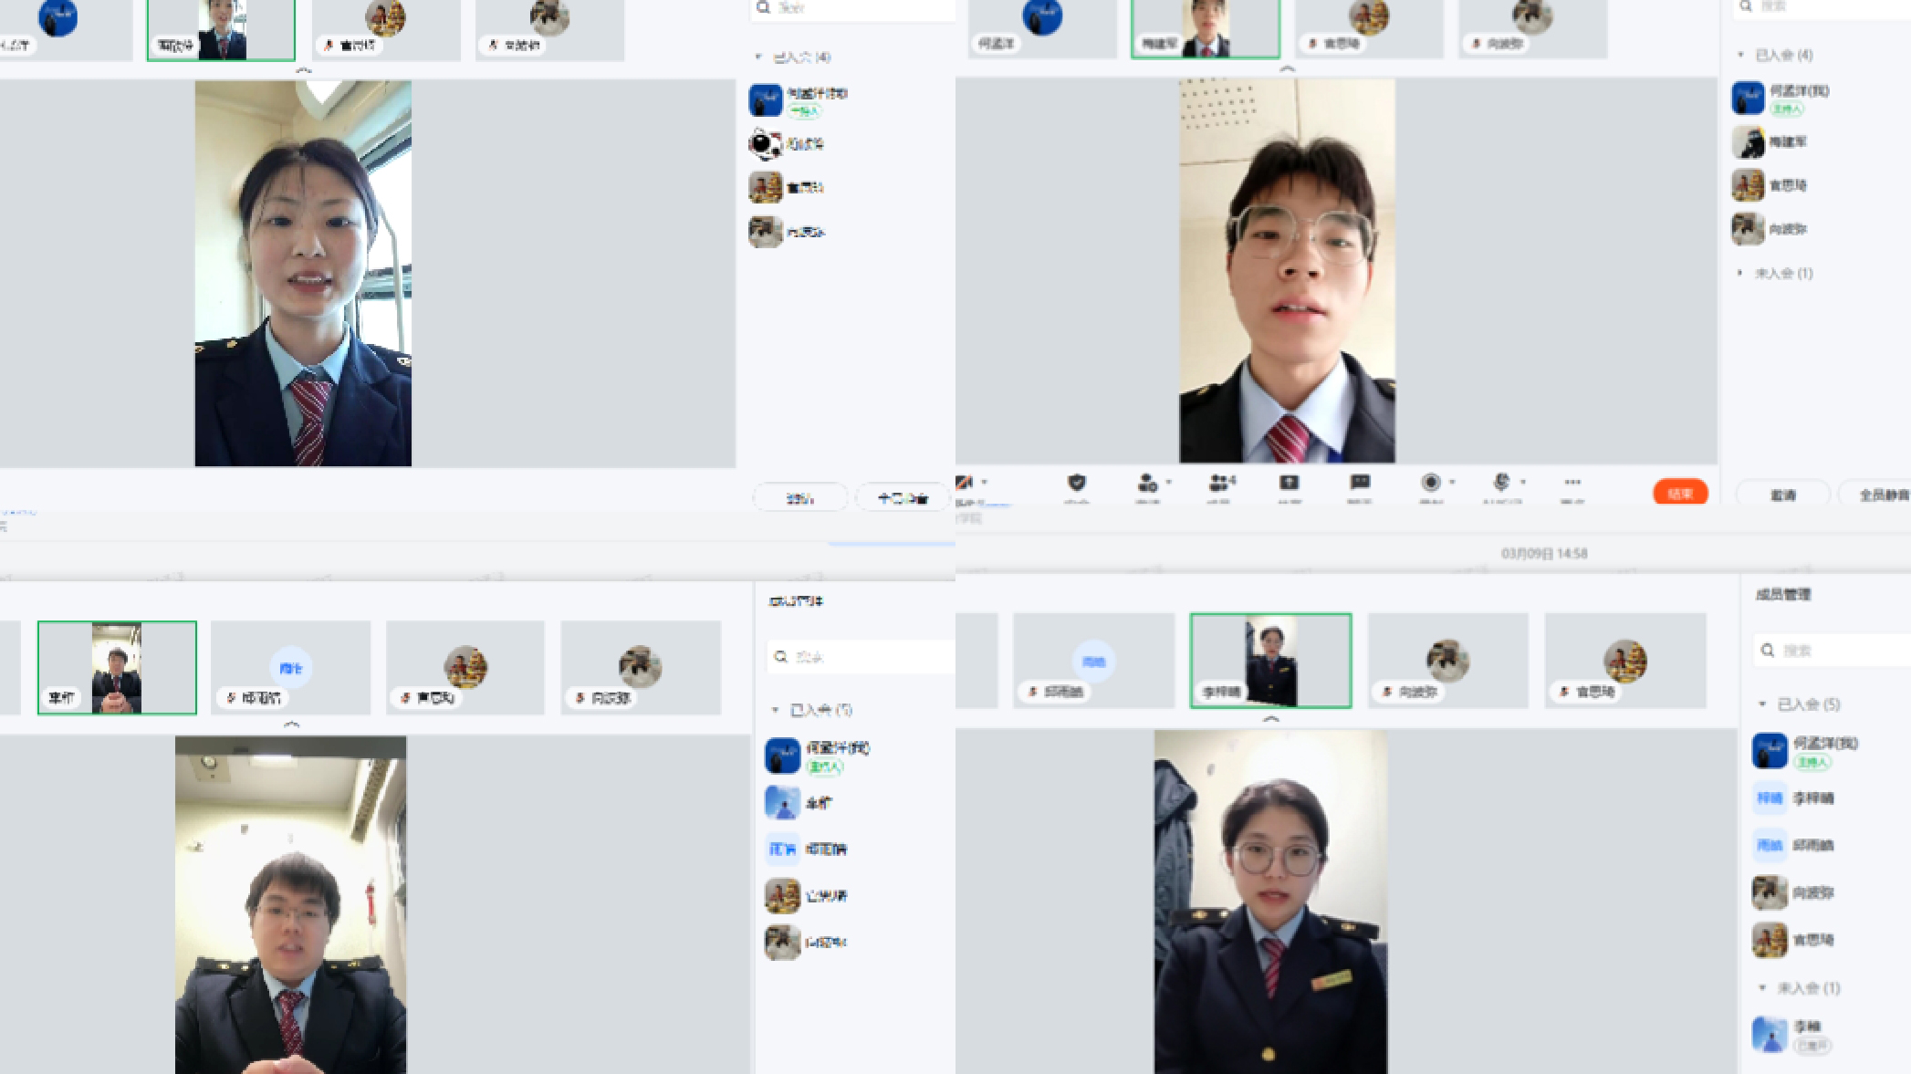The image size is (1911, 1074).
Task: Click the 邀请 button under member list
Action: [x=1782, y=495]
